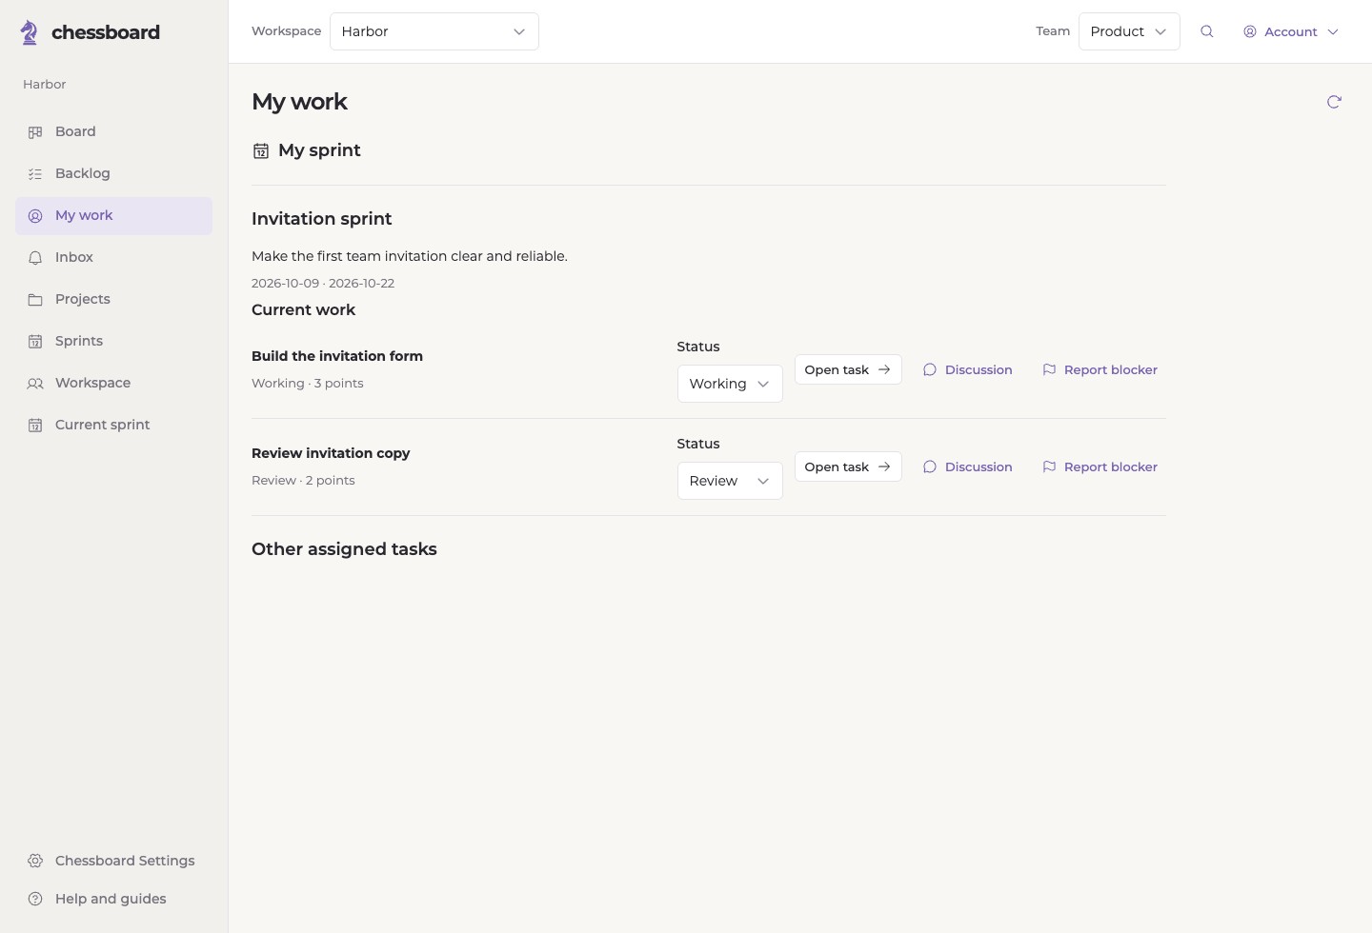
Task: Click the Help and guides question icon
Action: 35,899
